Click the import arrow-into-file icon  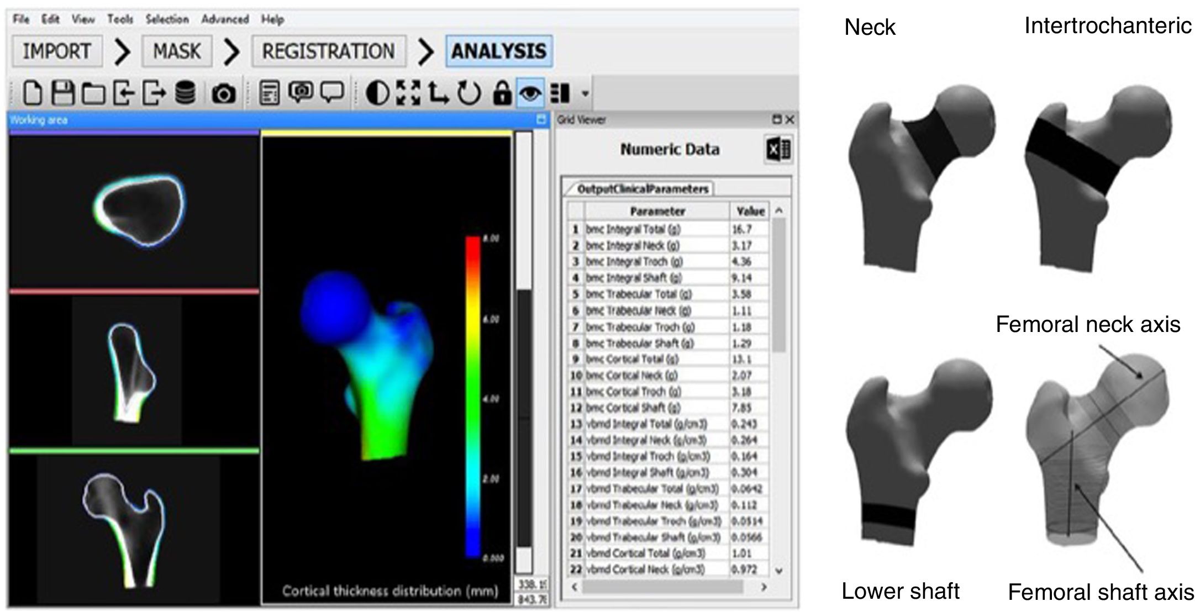tap(124, 93)
